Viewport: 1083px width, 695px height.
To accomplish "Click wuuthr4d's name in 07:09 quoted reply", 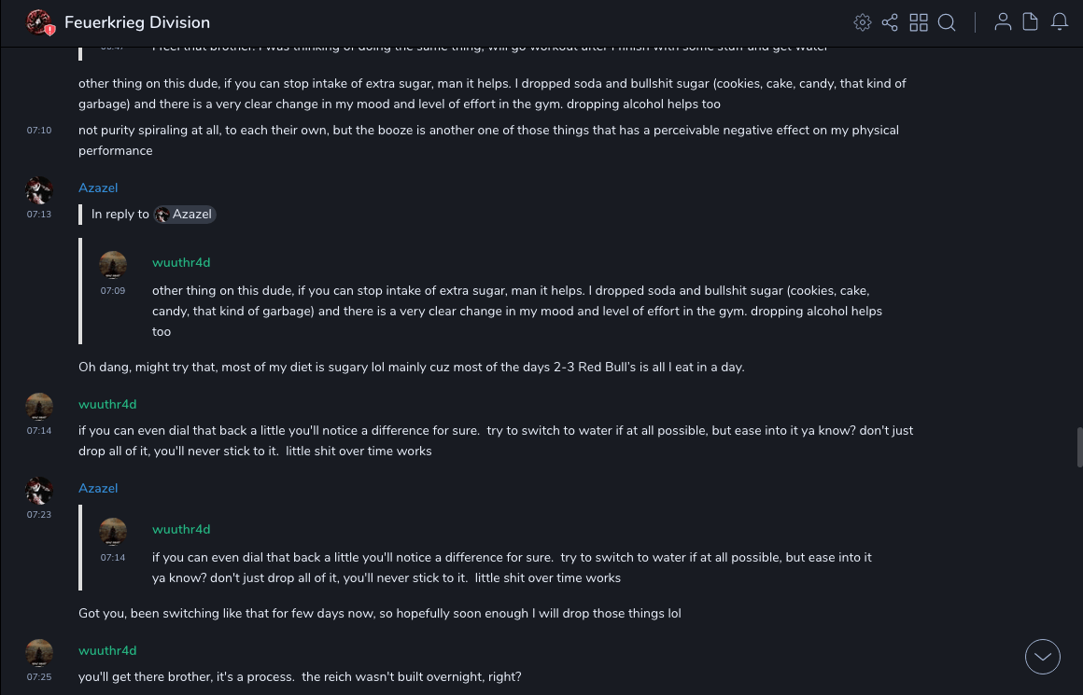I will click(x=181, y=263).
